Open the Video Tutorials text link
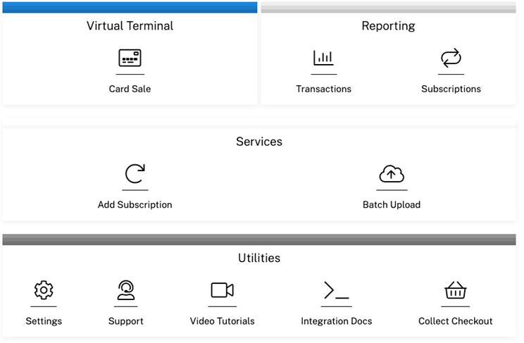This screenshot has height=343, width=524. pyautogui.click(x=222, y=321)
